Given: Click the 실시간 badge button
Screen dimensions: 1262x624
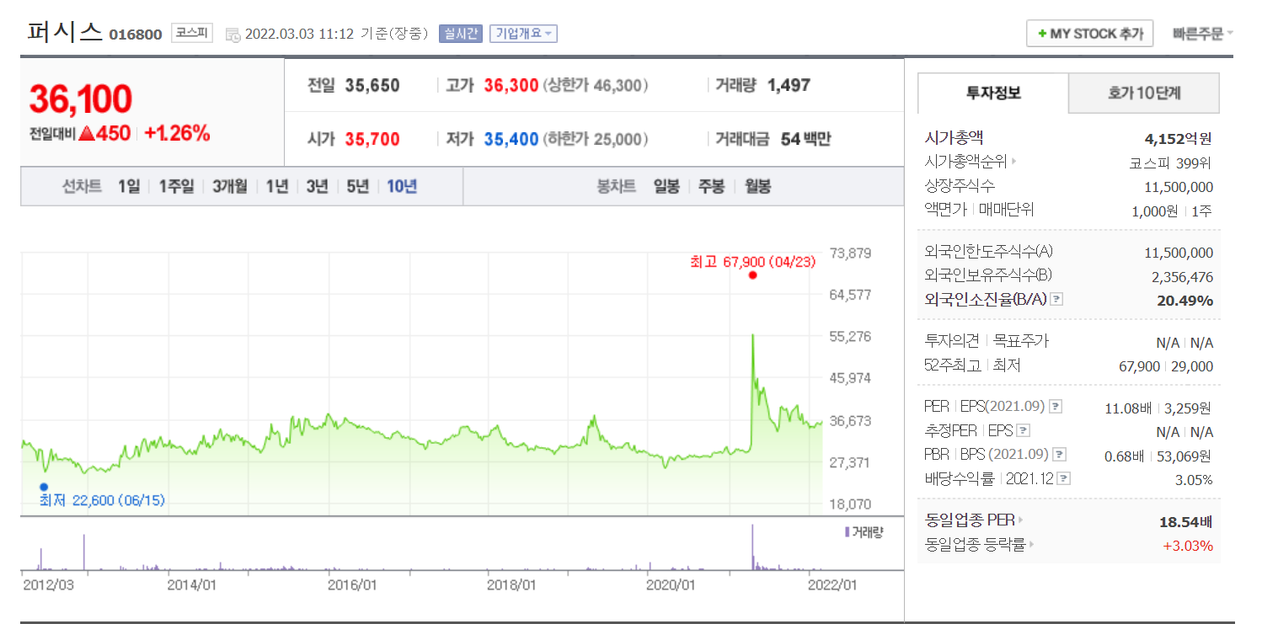Looking at the screenshot, I should 460,34.
